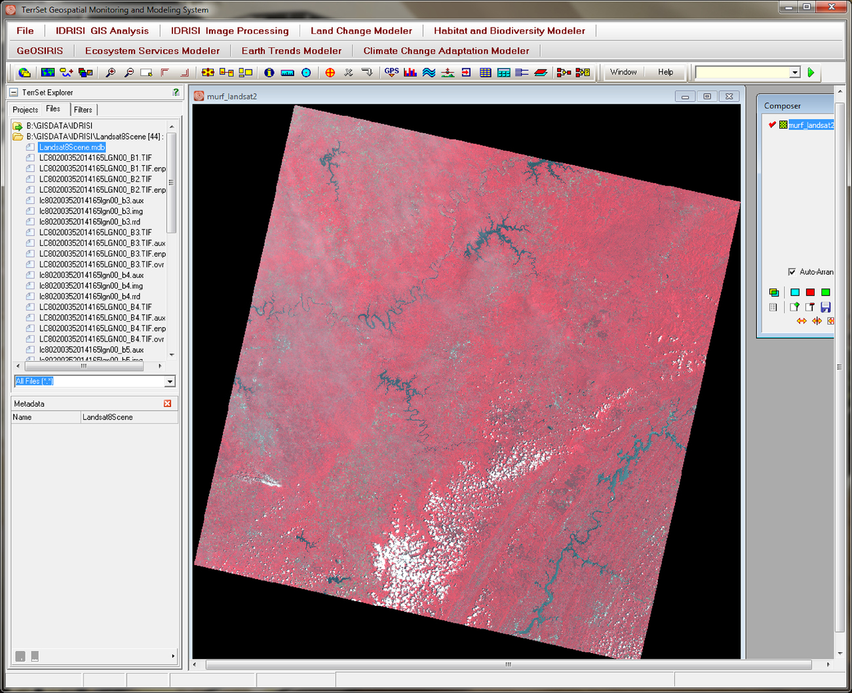Viewport: 852px width, 693px height.
Task: Open the Histogram tool
Action: tap(410, 72)
